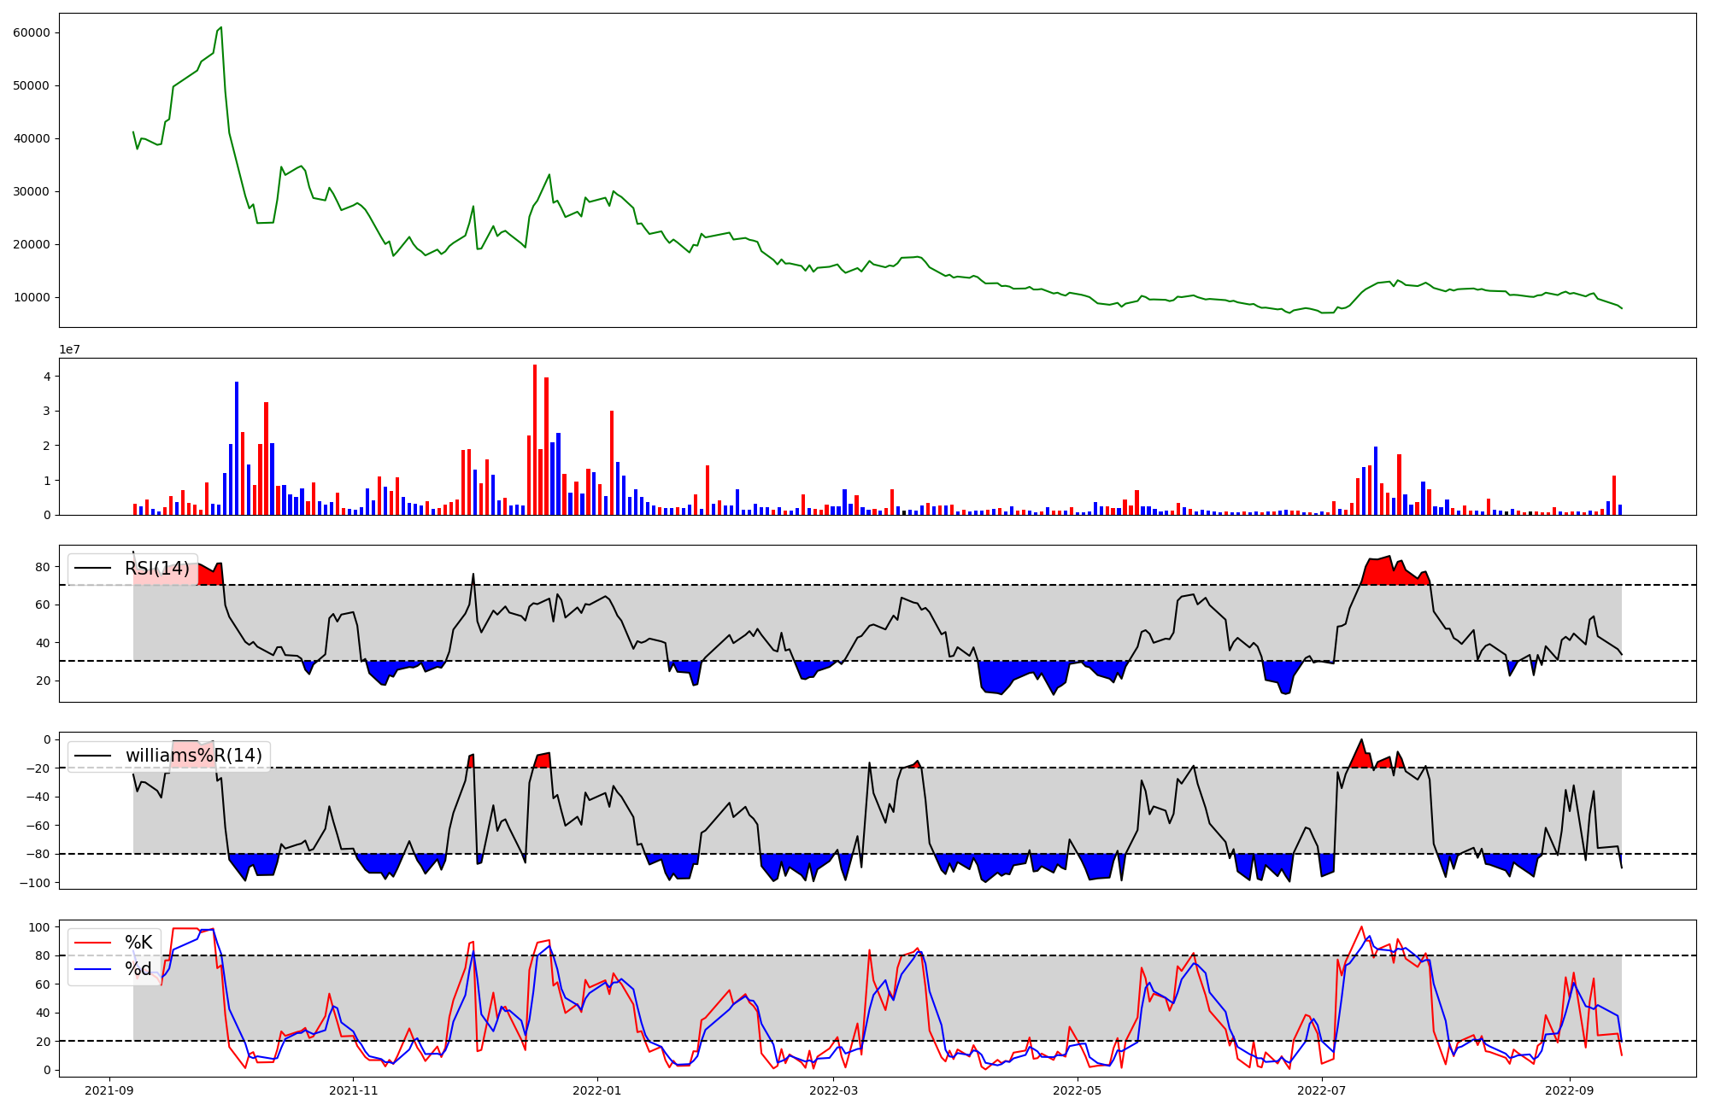Click the 10000 price axis label

coord(32,297)
